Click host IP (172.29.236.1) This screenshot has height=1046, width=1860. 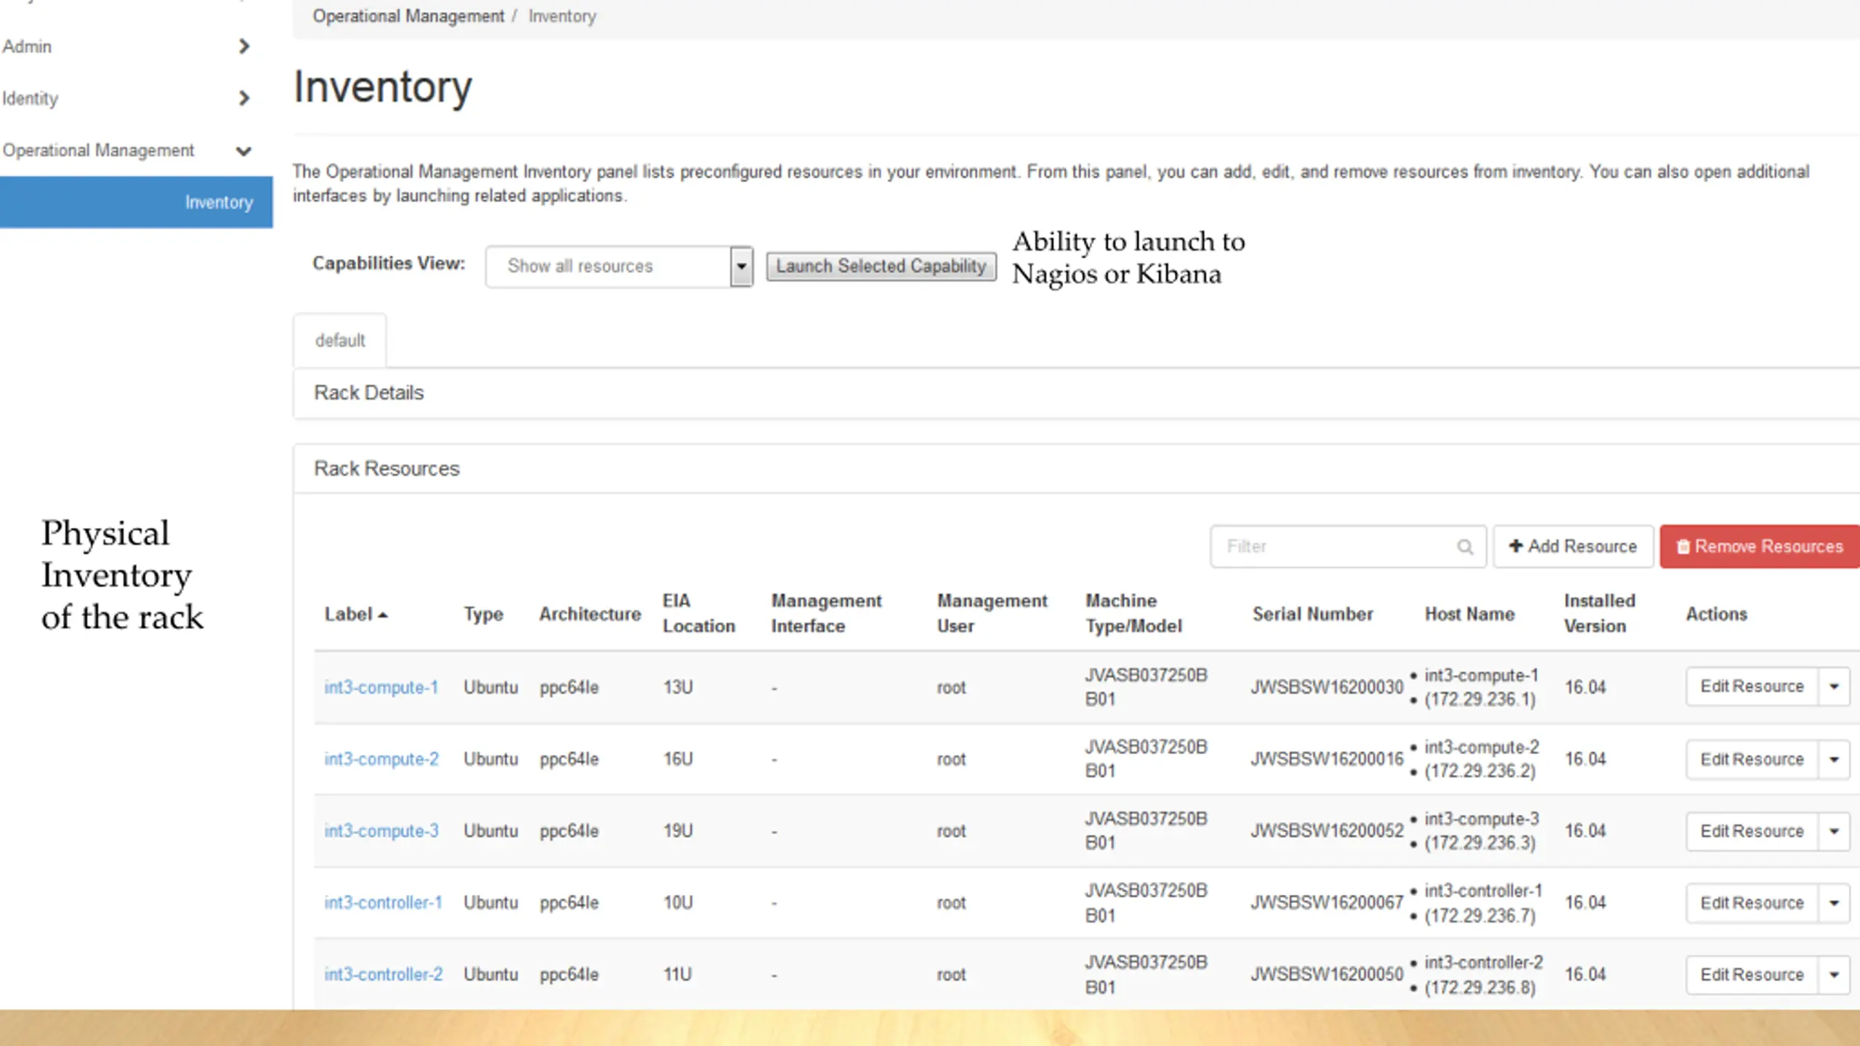(x=1480, y=700)
